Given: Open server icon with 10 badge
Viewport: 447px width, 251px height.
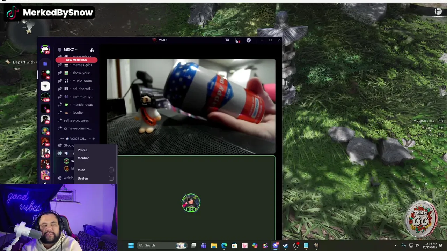Looking at the screenshot, I should (x=45, y=175).
